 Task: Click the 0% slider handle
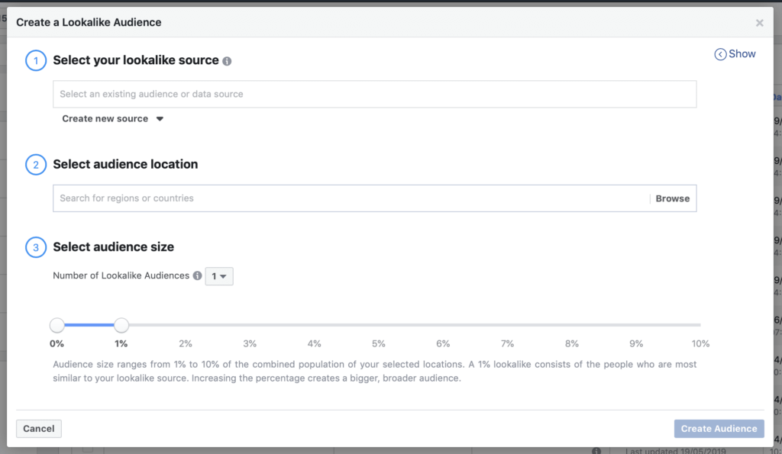tap(57, 326)
